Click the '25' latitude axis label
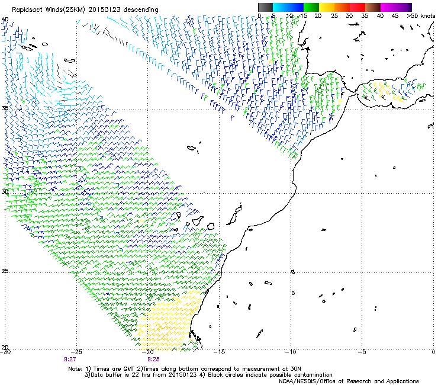 click(5, 271)
